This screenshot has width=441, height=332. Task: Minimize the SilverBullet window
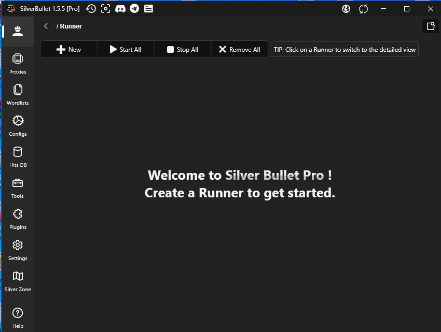pyautogui.click(x=383, y=9)
